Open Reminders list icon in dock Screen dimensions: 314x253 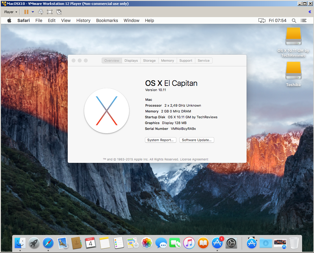(x=118, y=243)
